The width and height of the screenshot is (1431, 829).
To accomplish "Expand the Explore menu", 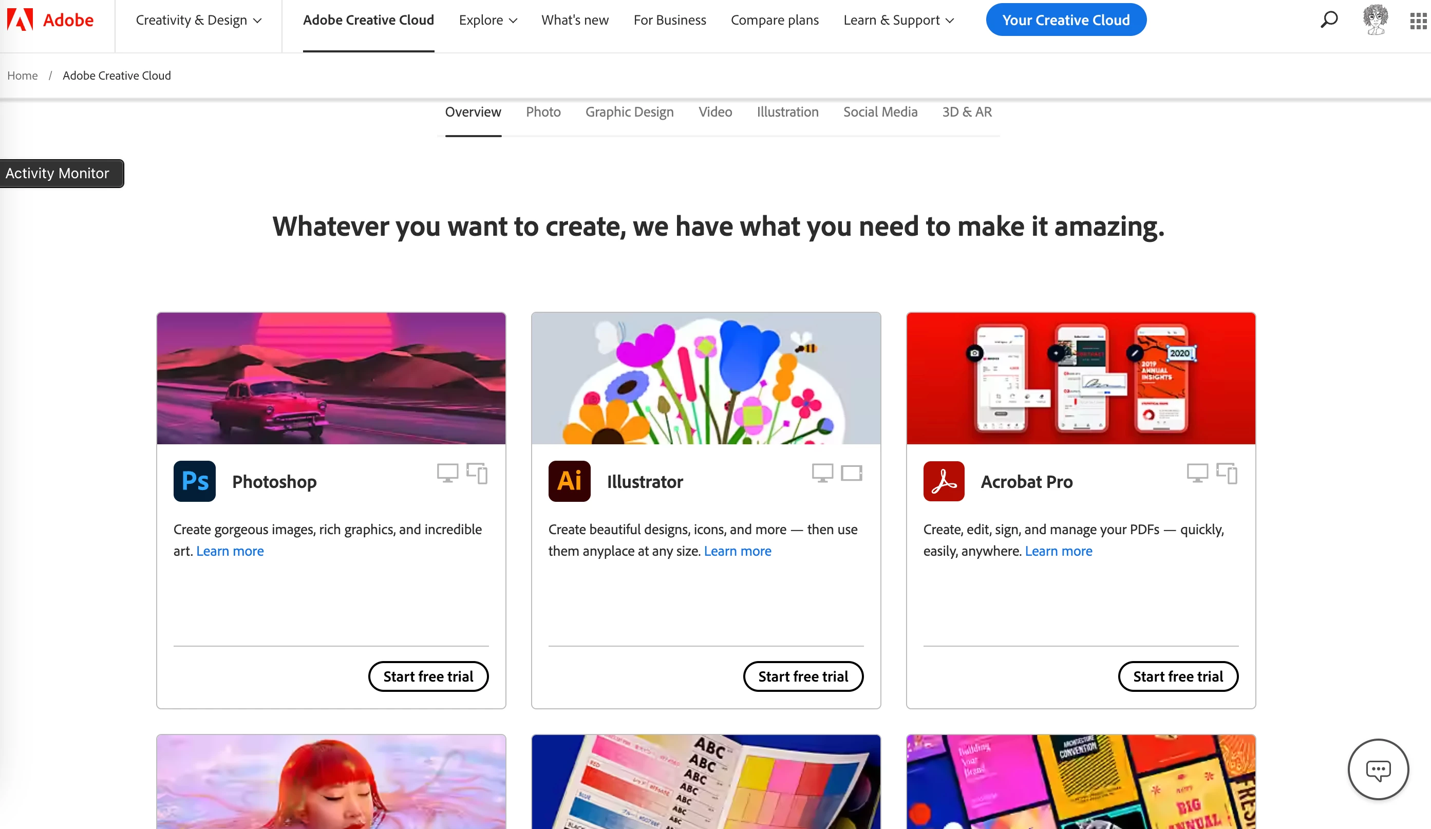I will (488, 21).
